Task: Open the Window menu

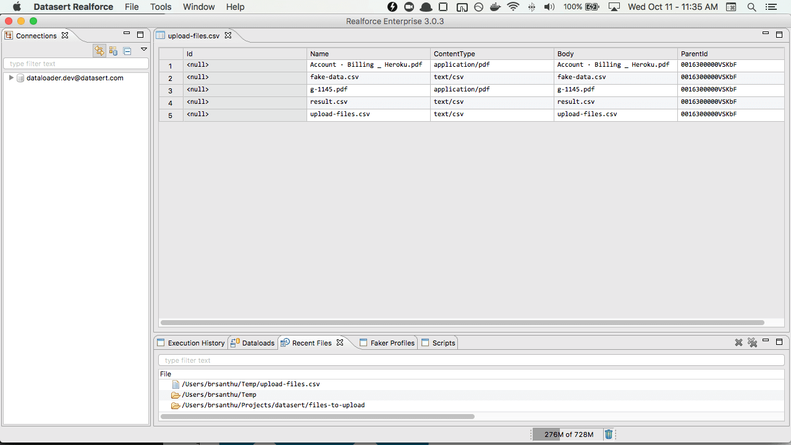Action: (199, 7)
